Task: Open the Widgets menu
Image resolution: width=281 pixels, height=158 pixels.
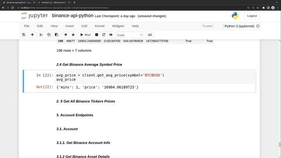Action: click(x=118, y=26)
